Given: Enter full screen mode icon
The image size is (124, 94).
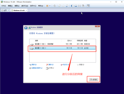Looking at the screenshot, I should (79, 6).
